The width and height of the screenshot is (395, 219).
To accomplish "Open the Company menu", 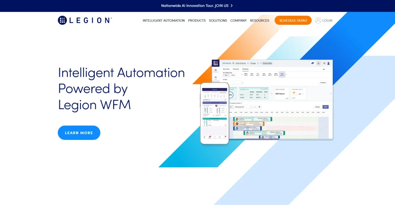I will point(238,21).
